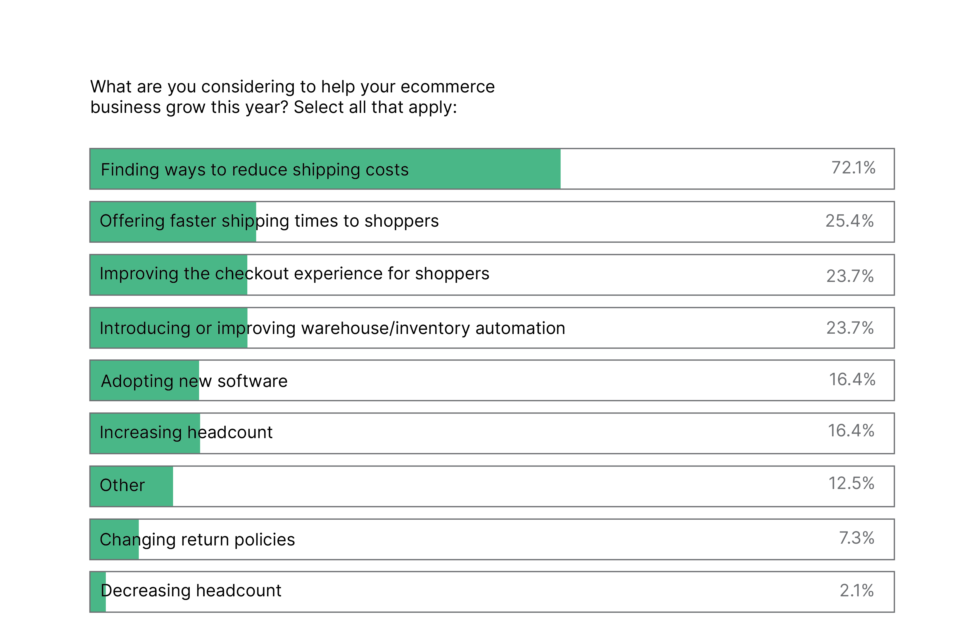The width and height of the screenshot is (965, 644).
Task: Select the 72.1% value
Action: [853, 168]
